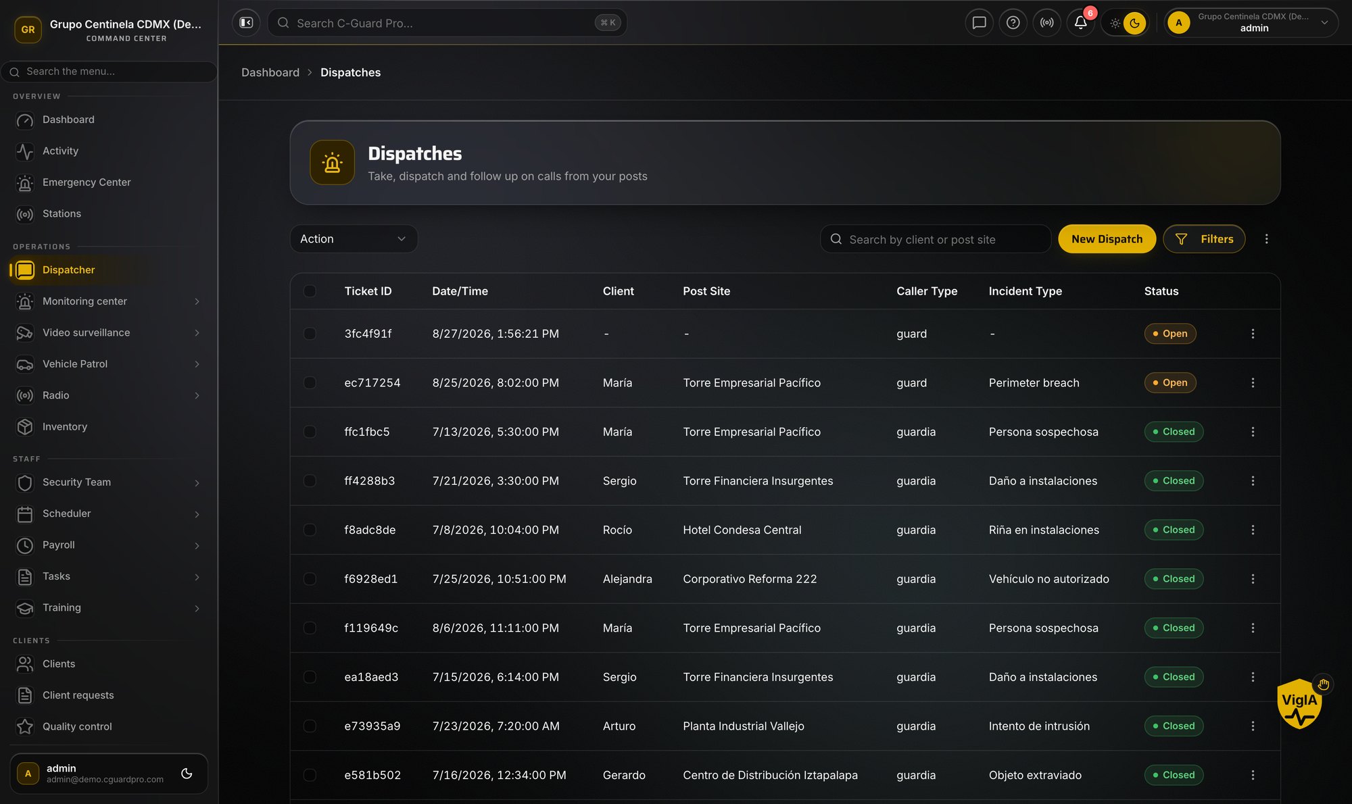Select checkbox for ticket ea18aed3
The width and height of the screenshot is (1352, 804).
310,677
